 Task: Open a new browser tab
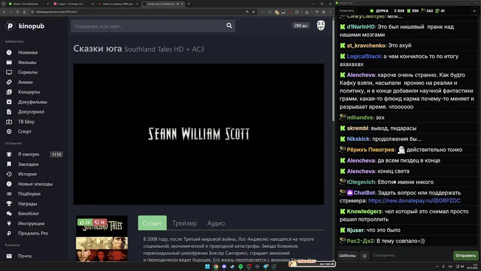(189, 4)
